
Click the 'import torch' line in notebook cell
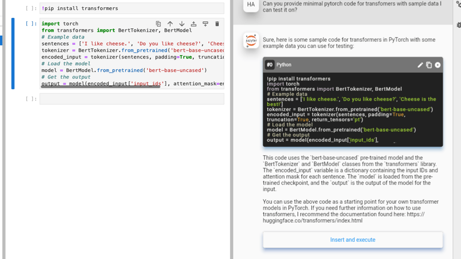[60, 23]
